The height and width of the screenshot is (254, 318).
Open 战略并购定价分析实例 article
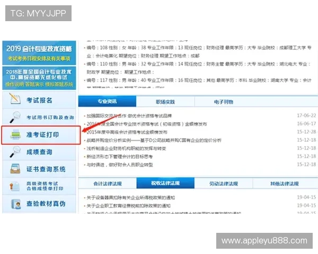click(x=154, y=140)
